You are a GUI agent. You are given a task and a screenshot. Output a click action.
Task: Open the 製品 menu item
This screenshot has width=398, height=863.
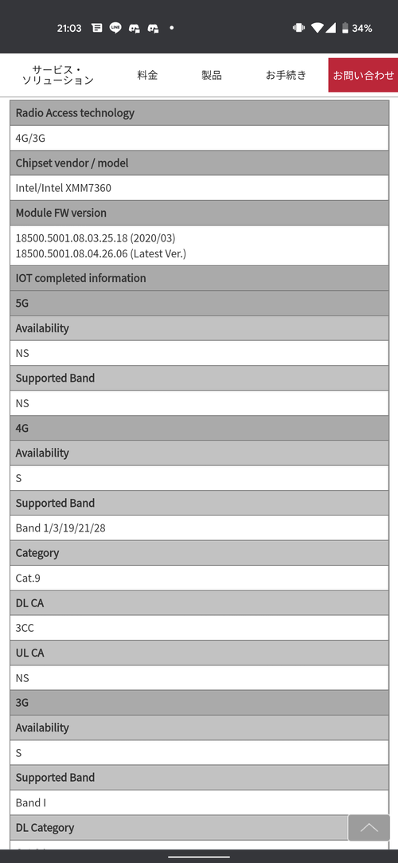pyautogui.click(x=212, y=76)
